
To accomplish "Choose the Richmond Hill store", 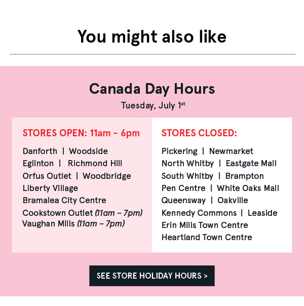I will click(95, 163).
